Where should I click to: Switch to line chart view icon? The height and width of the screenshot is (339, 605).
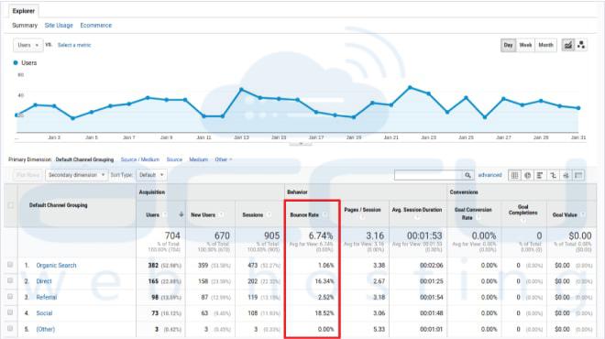pyautogui.click(x=568, y=45)
